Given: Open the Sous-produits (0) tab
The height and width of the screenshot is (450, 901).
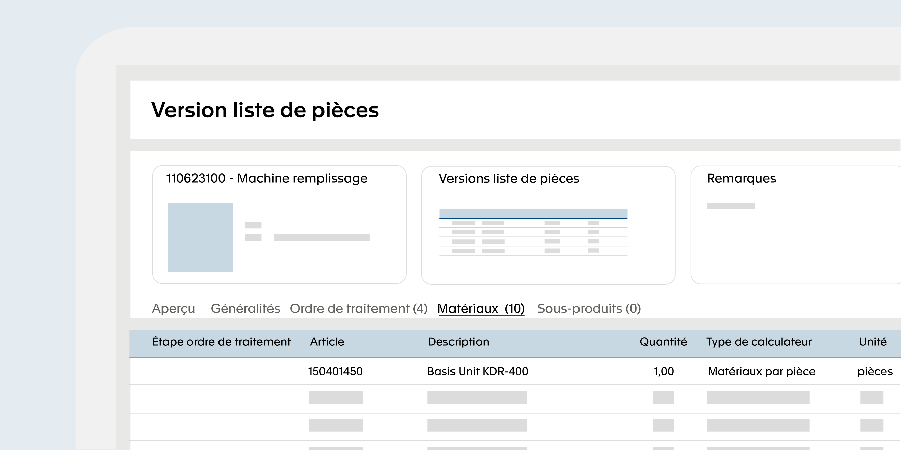Looking at the screenshot, I should coord(589,309).
